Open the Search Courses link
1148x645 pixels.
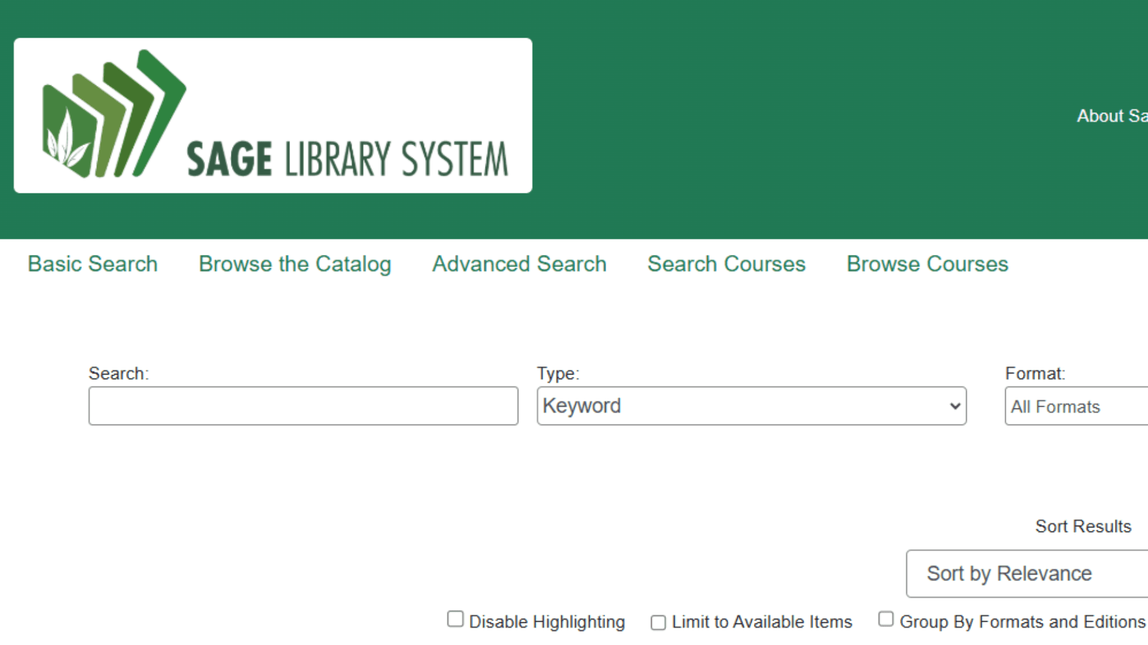[x=726, y=264]
